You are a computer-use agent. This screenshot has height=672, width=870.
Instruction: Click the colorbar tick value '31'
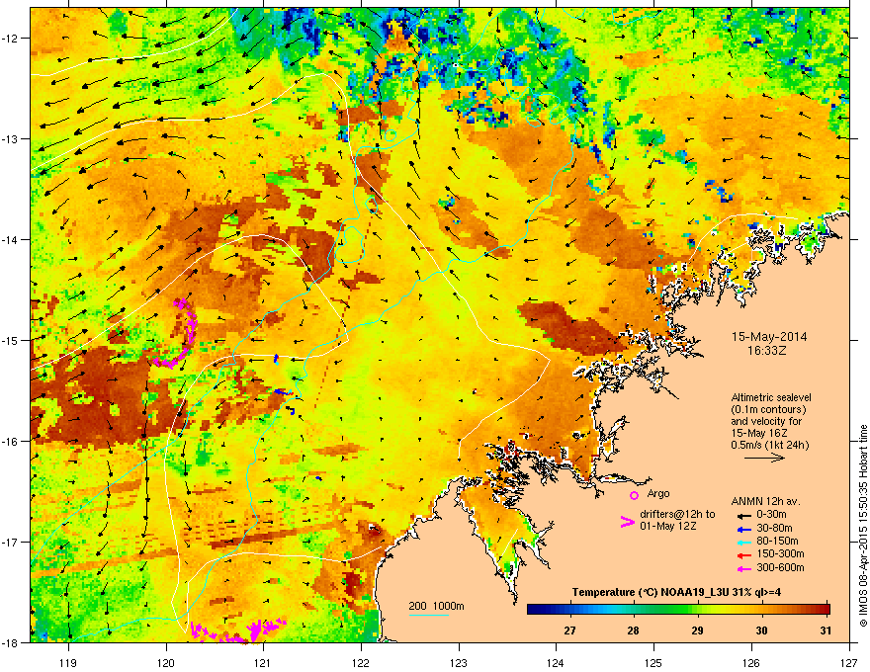point(826,630)
